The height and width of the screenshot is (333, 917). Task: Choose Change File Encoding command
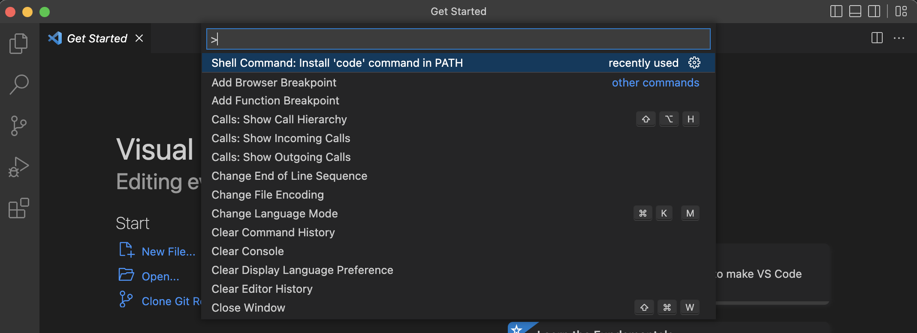[458, 195]
